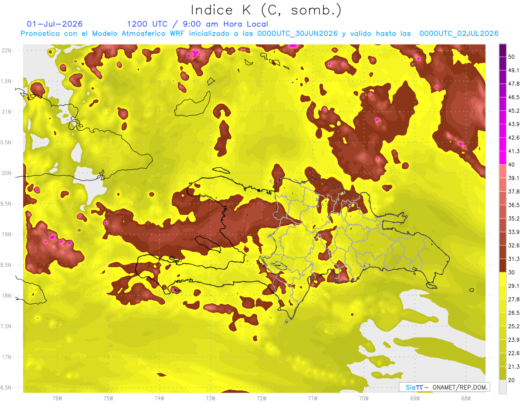
Task: Pick the gray swatch below value 20
Action: click(x=503, y=387)
